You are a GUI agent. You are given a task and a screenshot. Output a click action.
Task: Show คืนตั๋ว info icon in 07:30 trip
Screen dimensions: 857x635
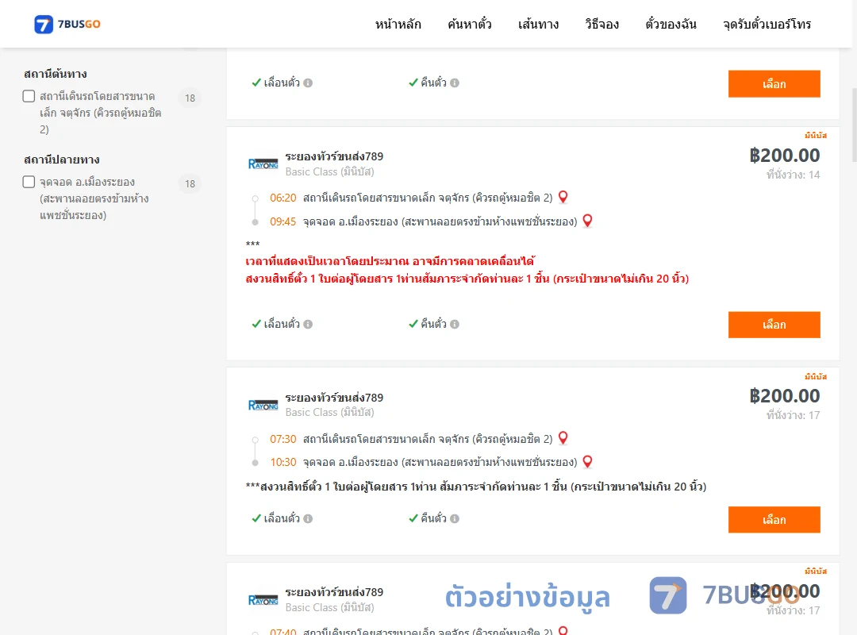[x=455, y=518]
